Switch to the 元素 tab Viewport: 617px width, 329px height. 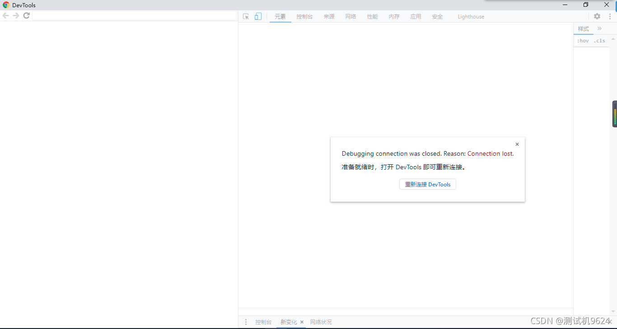point(280,17)
